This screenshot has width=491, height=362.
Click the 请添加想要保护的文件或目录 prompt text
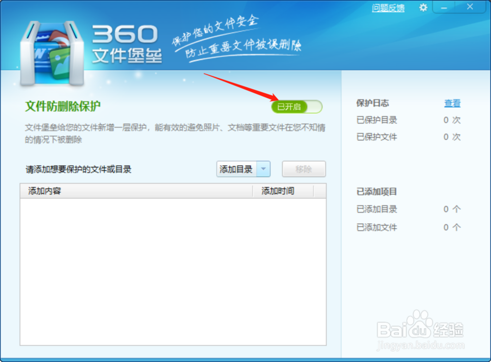tap(78, 170)
